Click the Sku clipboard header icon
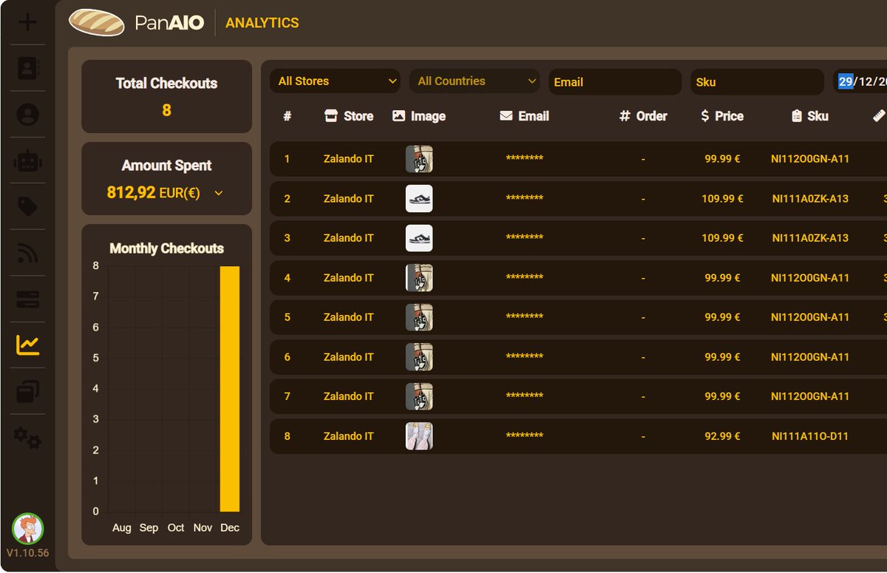The image size is (887, 573). click(x=796, y=115)
